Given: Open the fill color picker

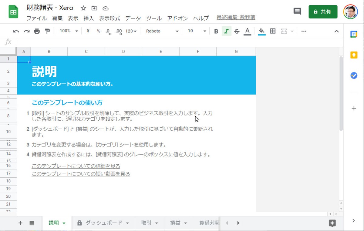Looking at the screenshot, I should tap(262, 31).
